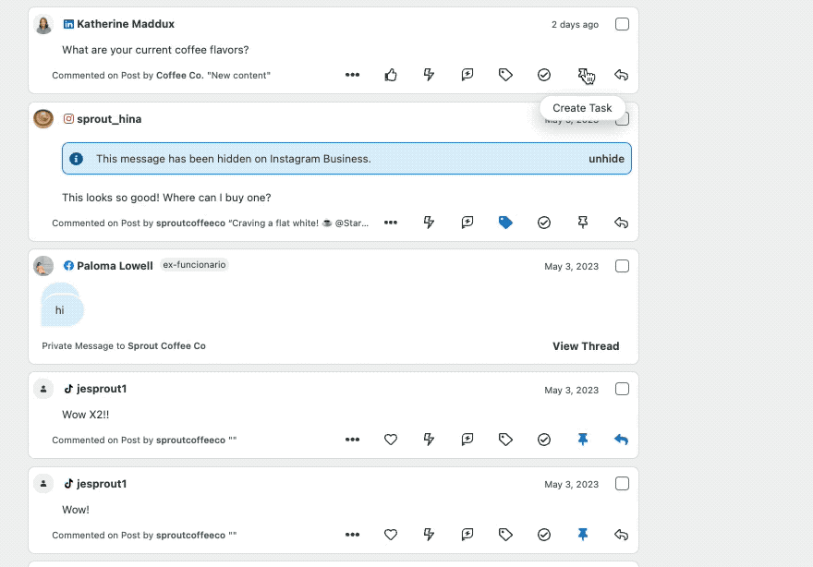Click lightning bolt icon on Katherine Maddux message
The height and width of the screenshot is (567, 813).
pos(429,75)
